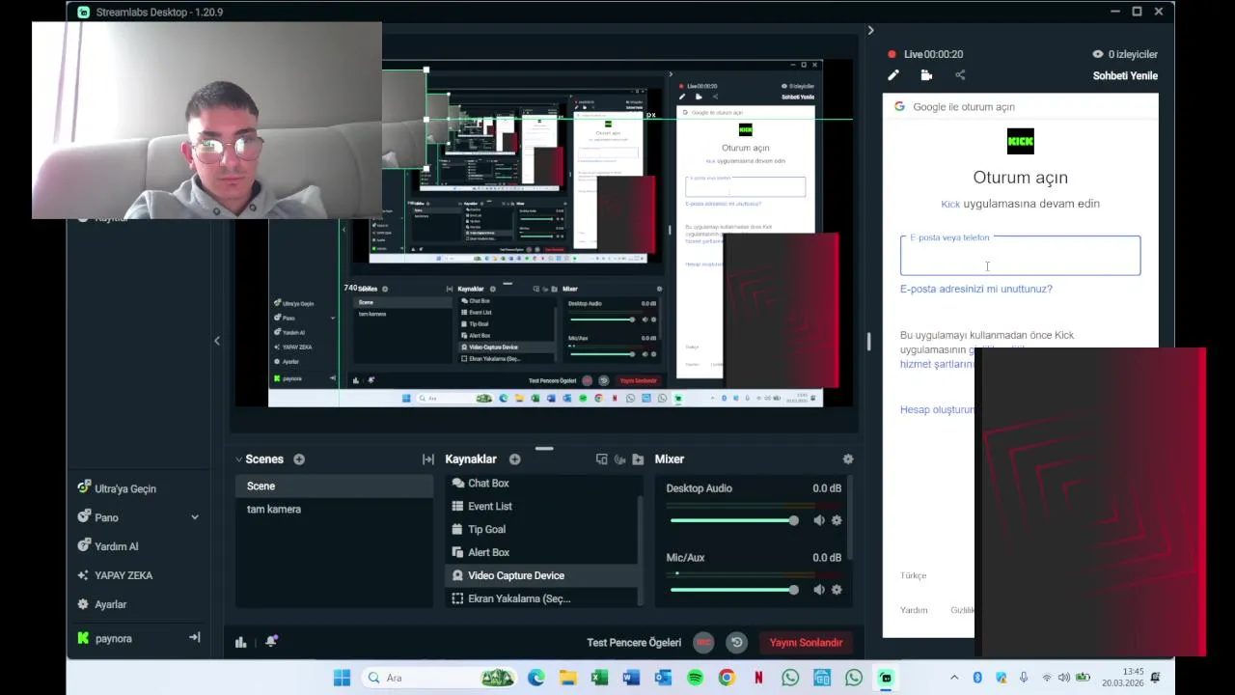Open Desktop Audio settings gear
Image resolution: width=1235 pixels, height=695 pixels.
837,520
